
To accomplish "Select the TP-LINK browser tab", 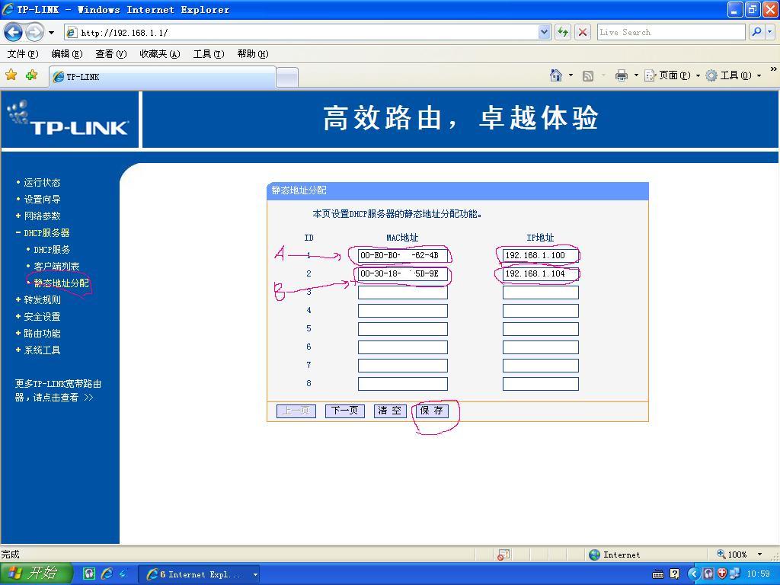I will 162,77.
